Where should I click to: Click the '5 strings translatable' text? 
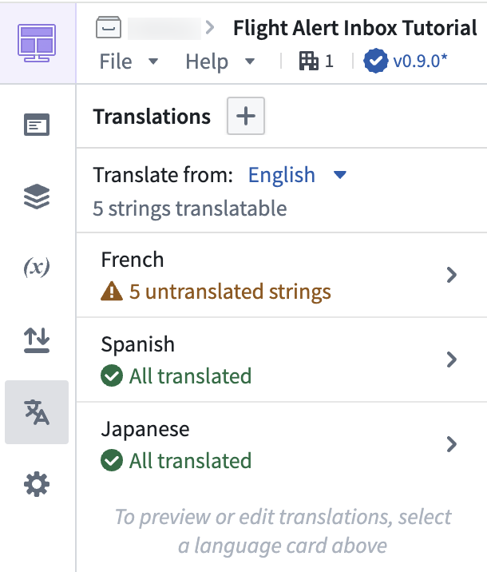pos(189,209)
